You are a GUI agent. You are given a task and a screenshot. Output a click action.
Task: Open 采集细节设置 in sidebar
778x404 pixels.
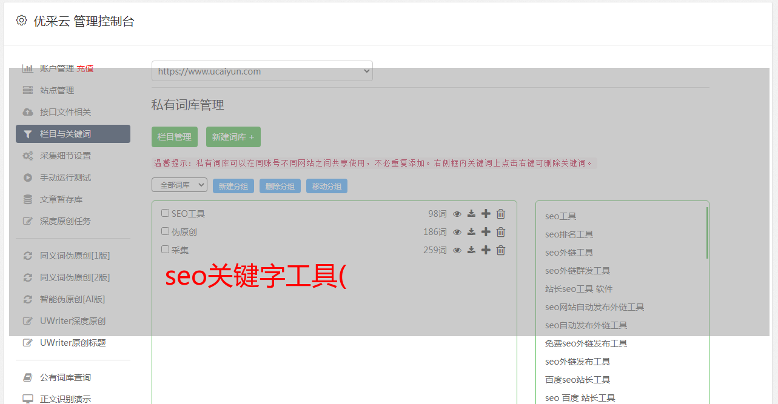pos(65,156)
